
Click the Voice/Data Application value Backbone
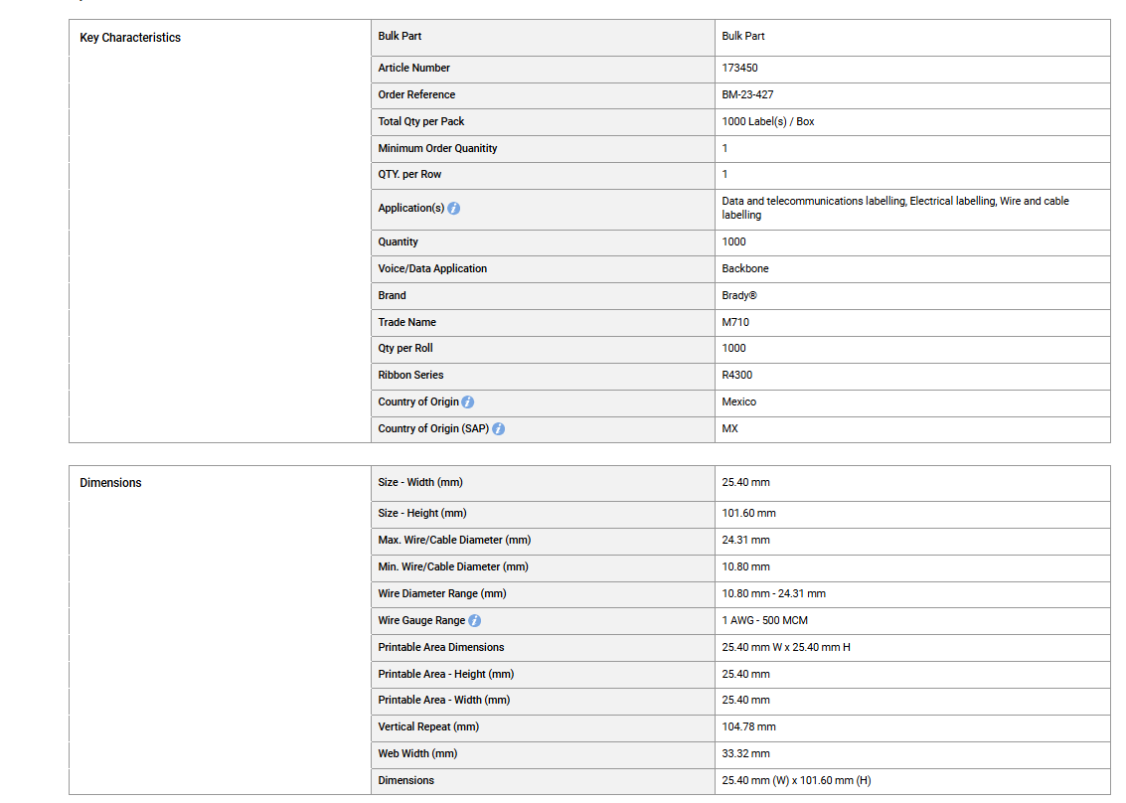coord(745,268)
